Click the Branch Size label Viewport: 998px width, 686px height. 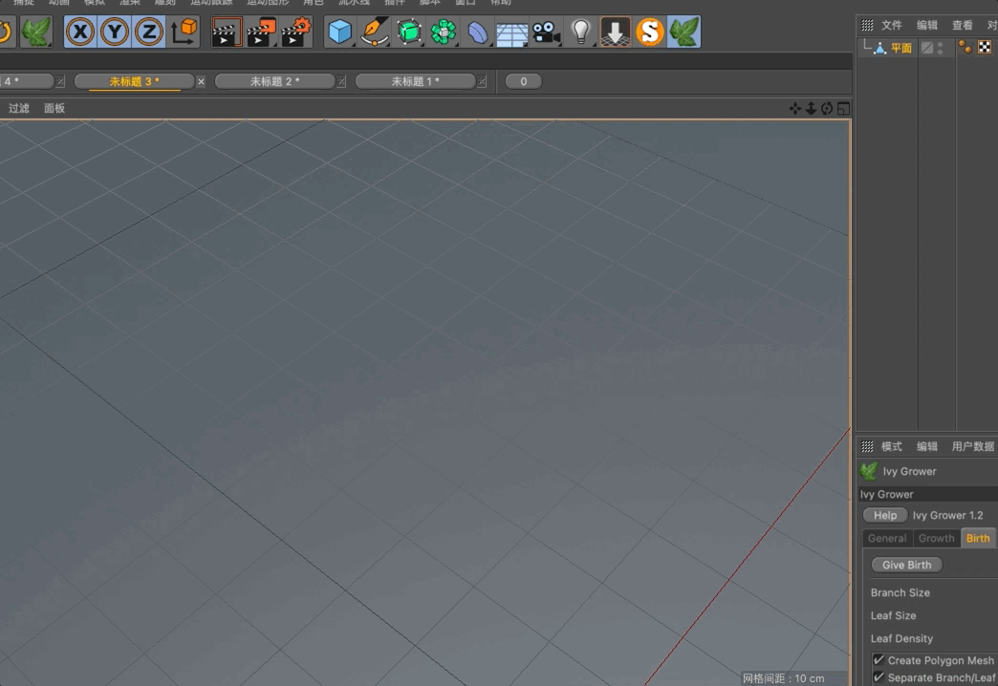(900, 593)
